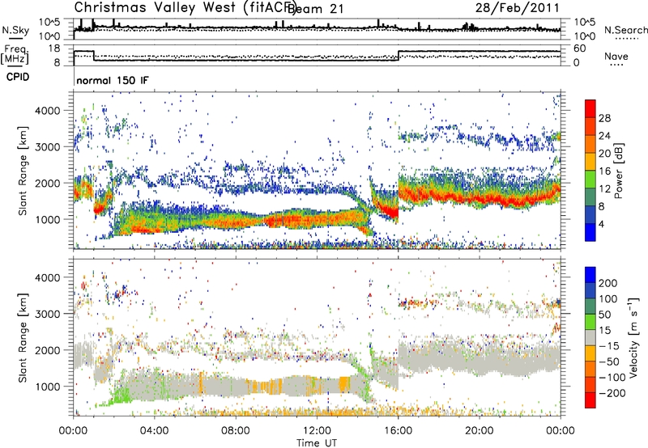Click the '16:00' time tick label

[x=398, y=431]
